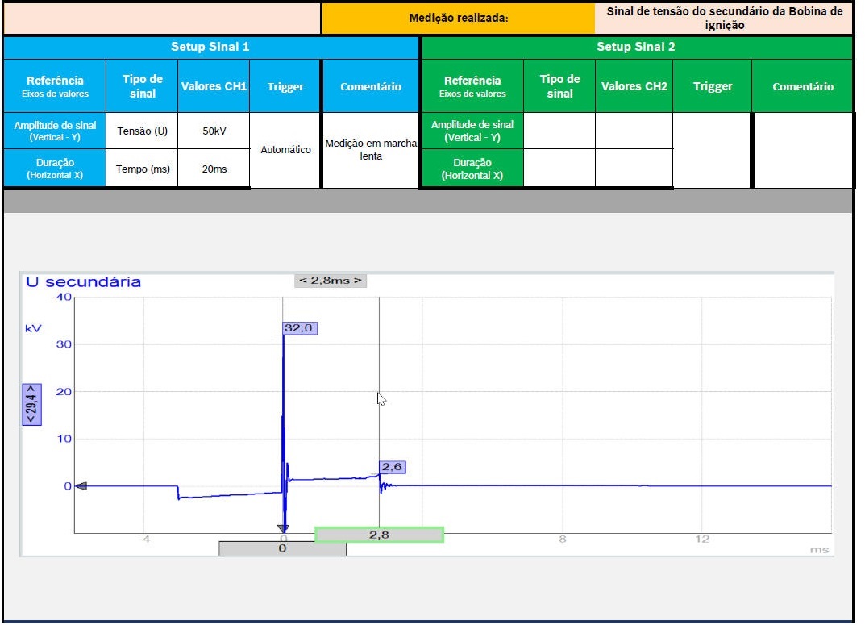Click the 2,8ms time difference label
Viewport: 865px width, 625px height.
click(x=331, y=281)
